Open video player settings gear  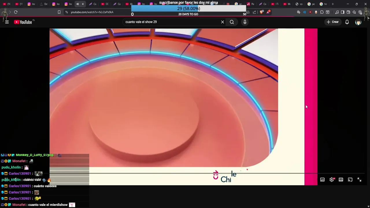click(x=332, y=180)
